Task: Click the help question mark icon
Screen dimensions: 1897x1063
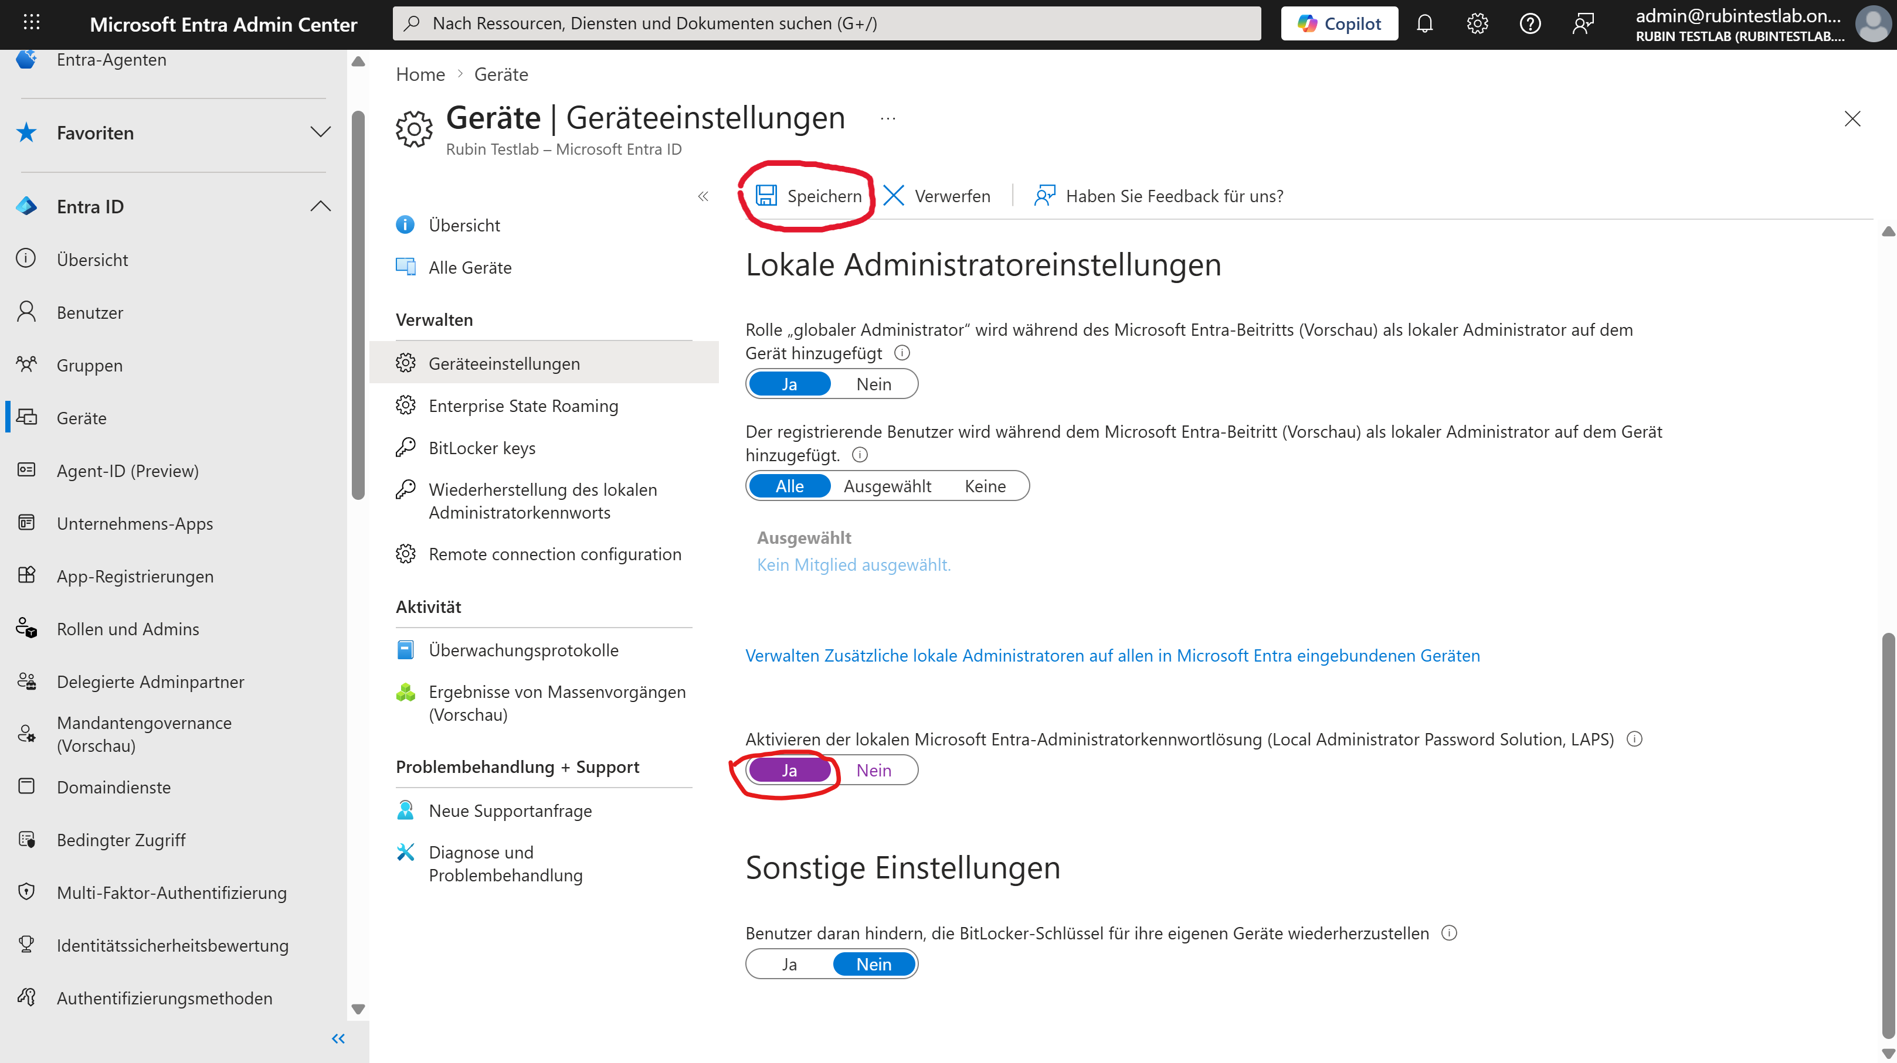Action: [1529, 23]
